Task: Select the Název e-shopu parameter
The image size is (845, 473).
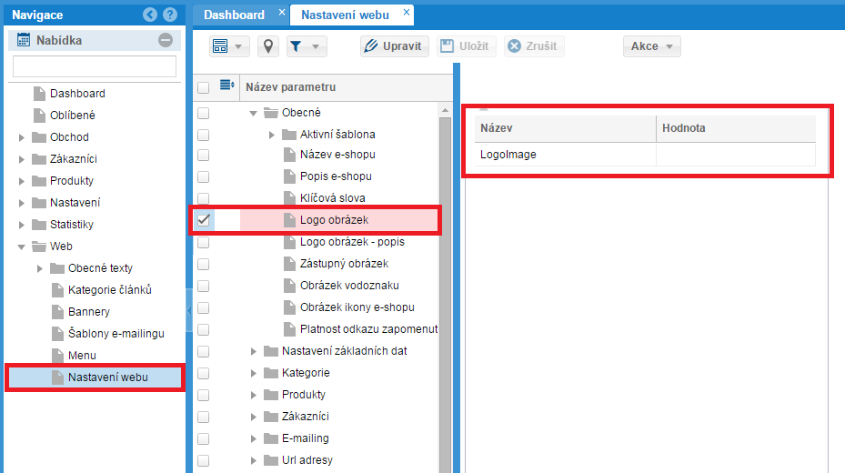Action: pos(337,155)
